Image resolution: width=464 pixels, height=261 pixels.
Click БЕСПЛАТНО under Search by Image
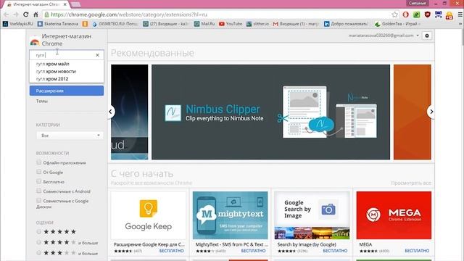pyautogui.click(x=335, y=251)
